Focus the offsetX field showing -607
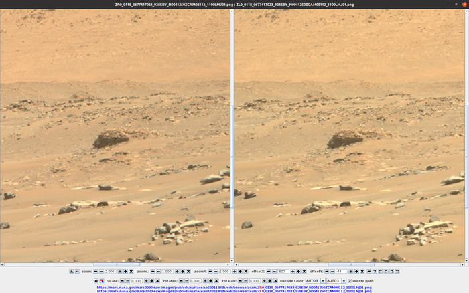The image size is (469, 293). point(283,271)
